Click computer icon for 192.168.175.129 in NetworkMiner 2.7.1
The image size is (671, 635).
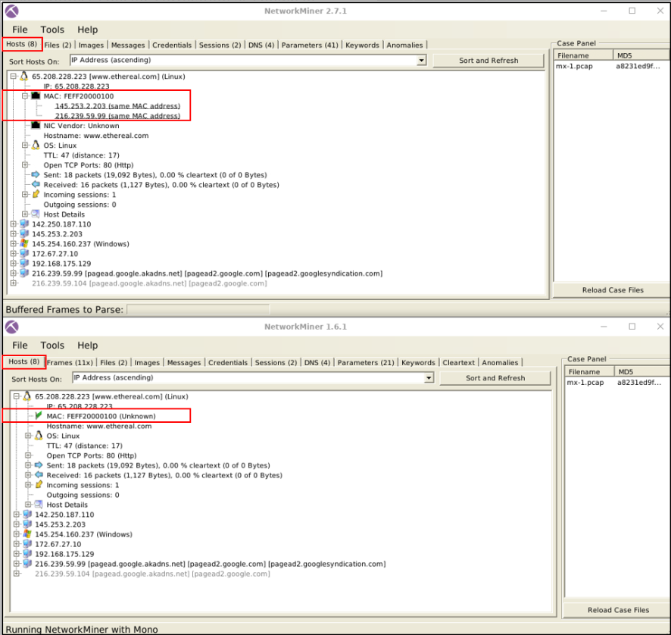24,264
